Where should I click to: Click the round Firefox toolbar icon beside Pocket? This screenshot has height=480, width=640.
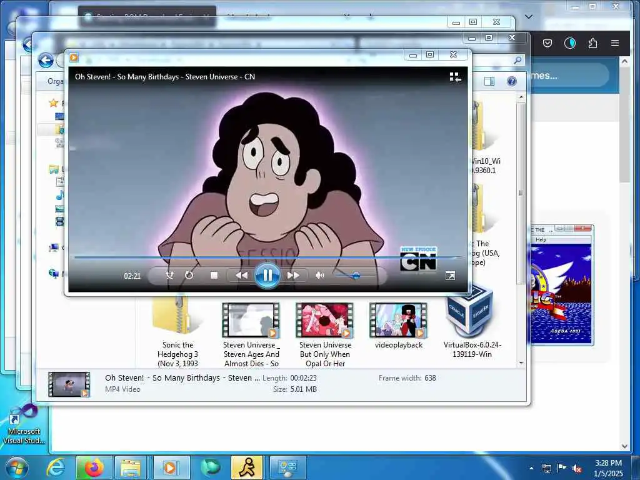click(x=570, y=43)
